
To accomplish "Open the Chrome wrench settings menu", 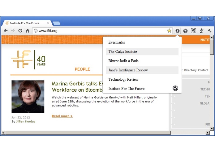I will coord(209,31).
